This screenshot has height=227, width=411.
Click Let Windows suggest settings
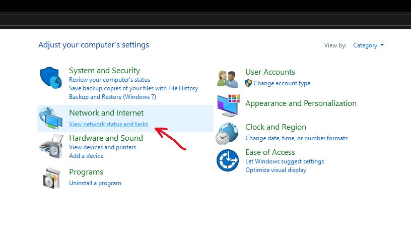click(285, 161)
